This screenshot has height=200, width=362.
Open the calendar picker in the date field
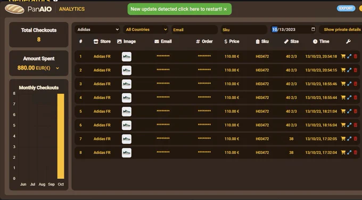click(313, 29)
